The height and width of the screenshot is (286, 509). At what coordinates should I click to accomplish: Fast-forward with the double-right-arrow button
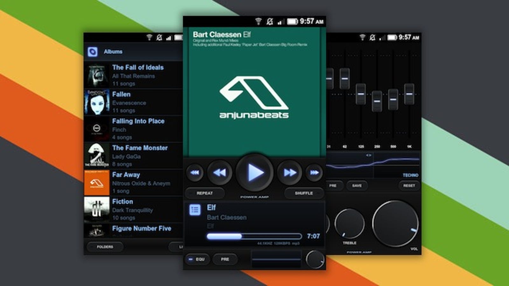[289, 173]
